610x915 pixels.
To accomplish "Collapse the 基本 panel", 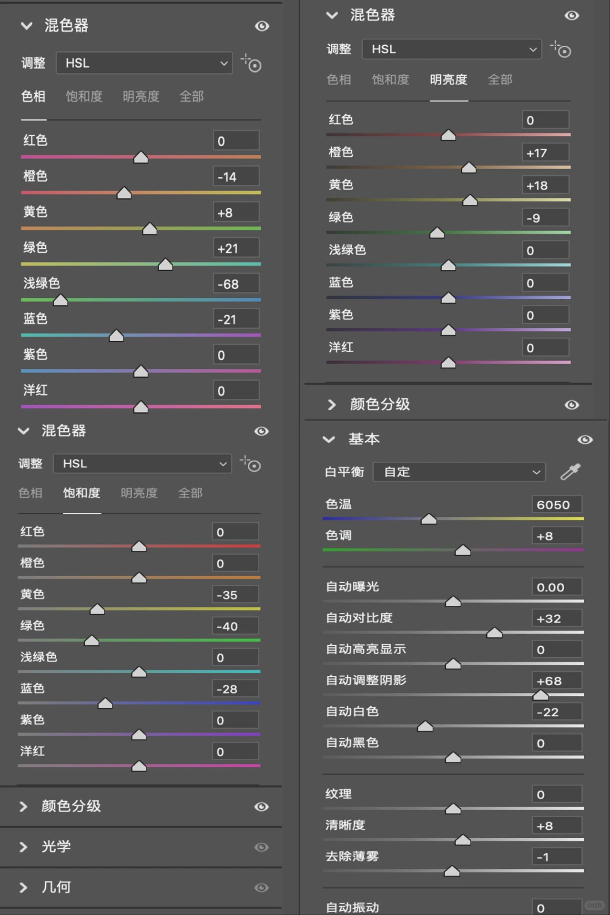I will click(x=329, y=439).
